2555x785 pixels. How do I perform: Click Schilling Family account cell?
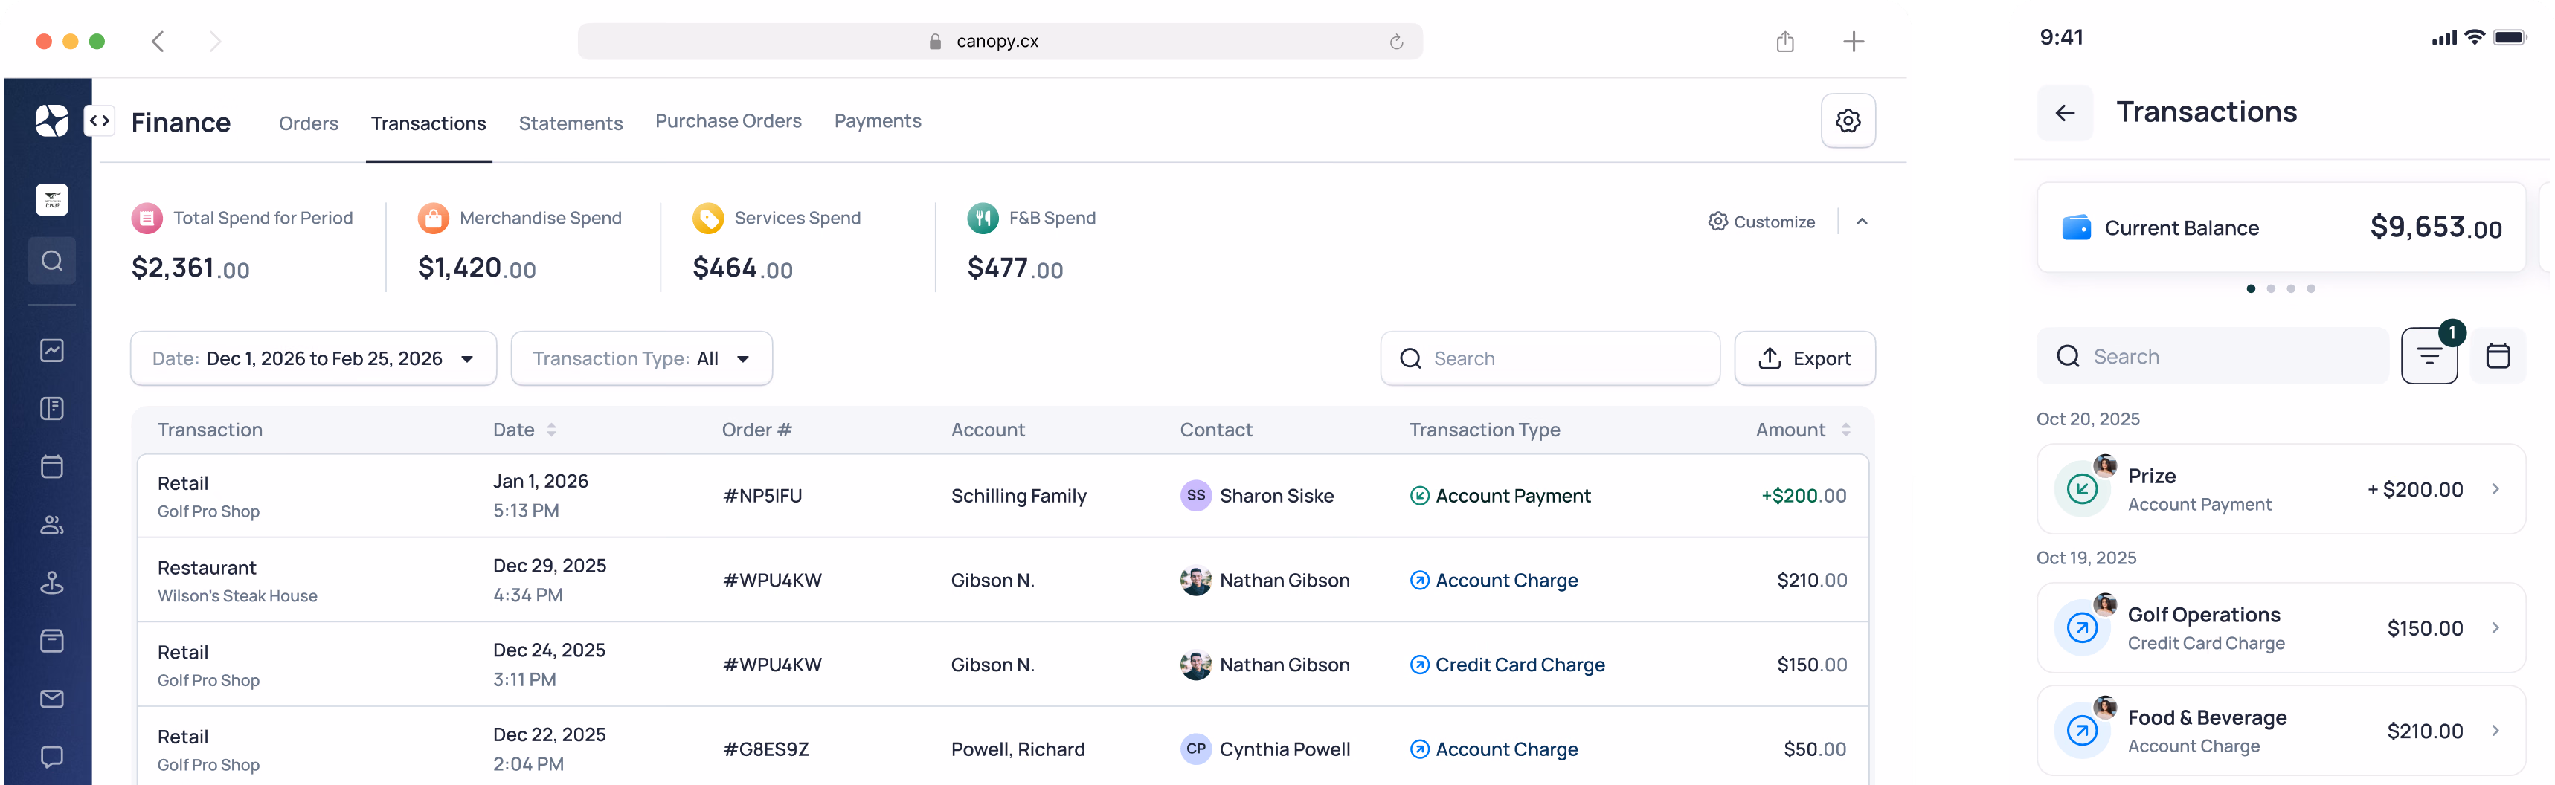tap(1018, 496)
